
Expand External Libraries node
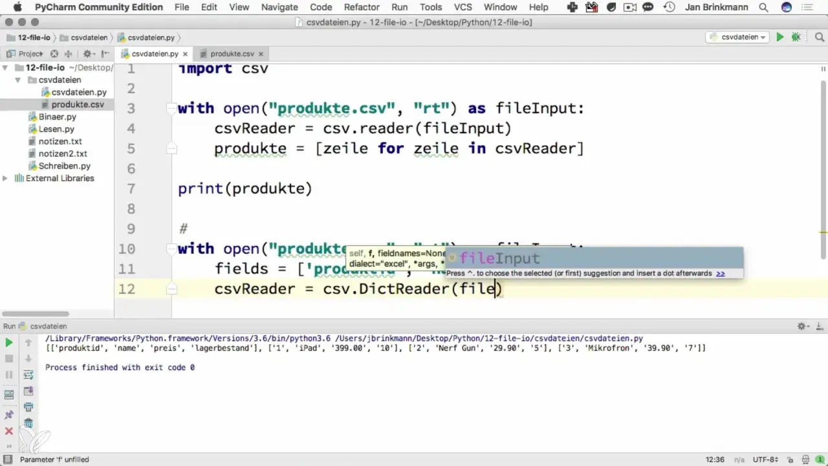pos(6,179)
